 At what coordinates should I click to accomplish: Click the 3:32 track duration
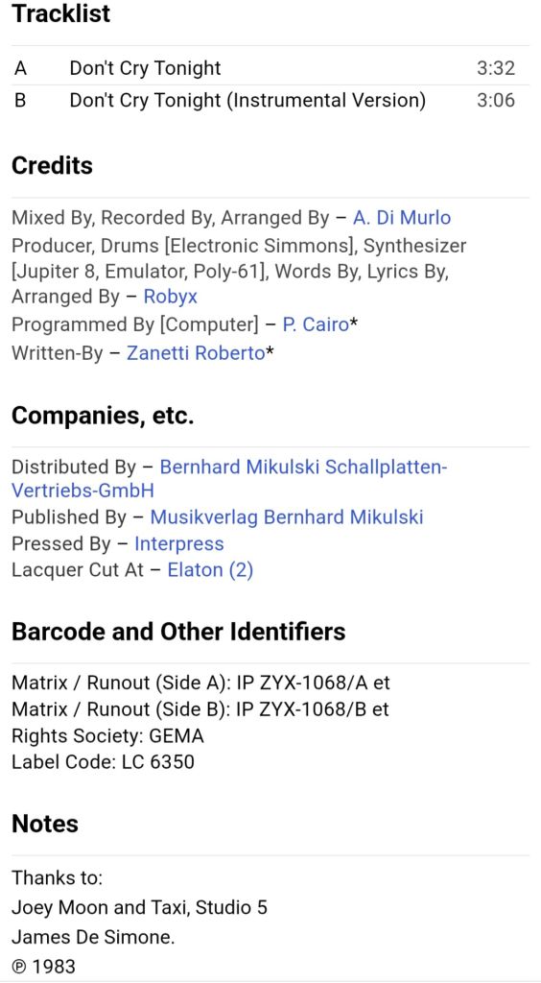(496, 68)
